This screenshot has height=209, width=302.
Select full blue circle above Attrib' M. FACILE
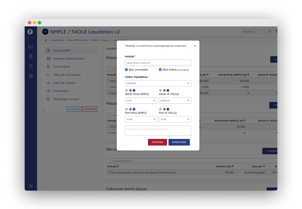click(168, 90)
